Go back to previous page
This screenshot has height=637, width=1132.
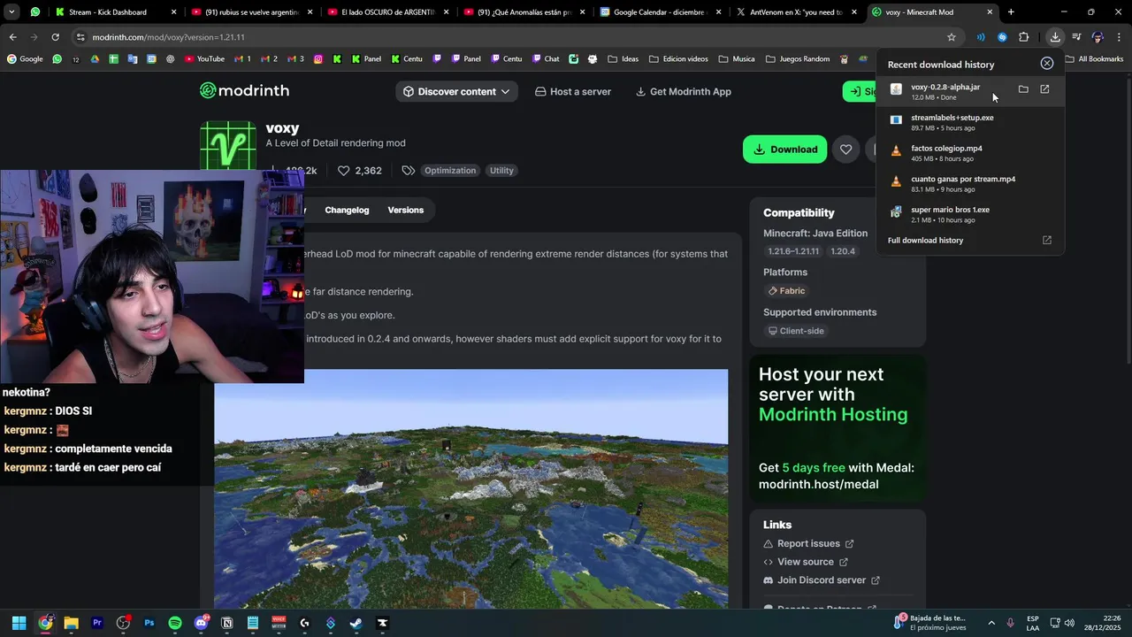point(12,37)
